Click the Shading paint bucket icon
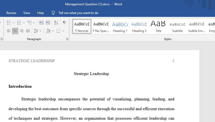Screen dimensions: 215x122 [48, 31]
